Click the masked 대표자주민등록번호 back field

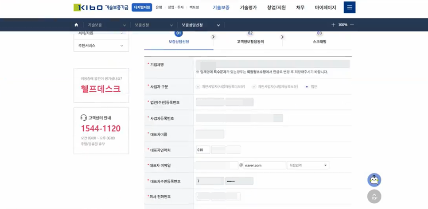(x=239, y=181)
